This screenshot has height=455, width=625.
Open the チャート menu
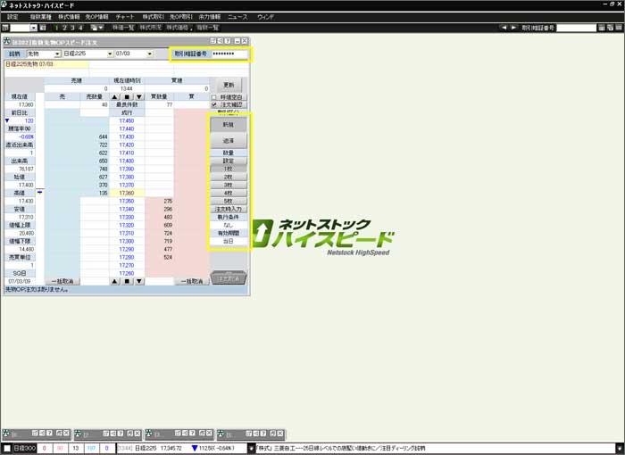pyautogui.click(x=125, y=17)
